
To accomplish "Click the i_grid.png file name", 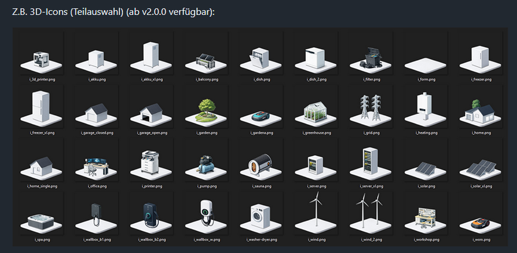I will tap(371, 133).
